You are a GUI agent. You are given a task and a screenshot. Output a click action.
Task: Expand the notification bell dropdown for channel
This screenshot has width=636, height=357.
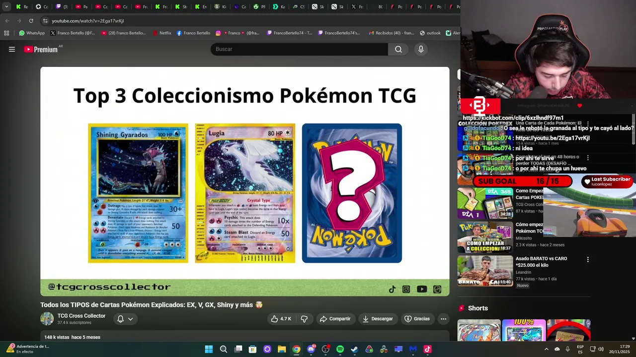coord(125,319)
